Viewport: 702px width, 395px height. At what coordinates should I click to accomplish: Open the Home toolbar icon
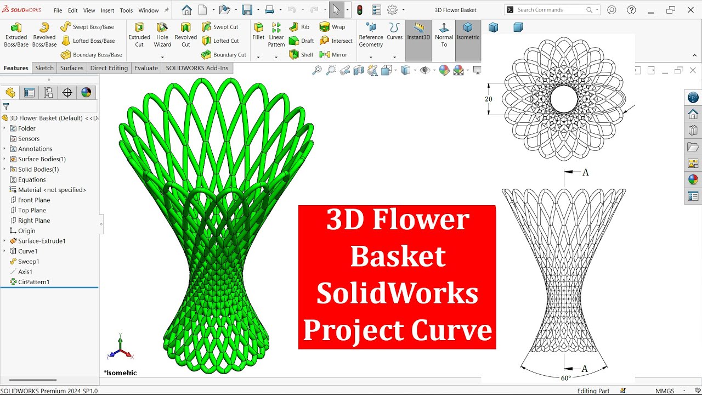186,10
